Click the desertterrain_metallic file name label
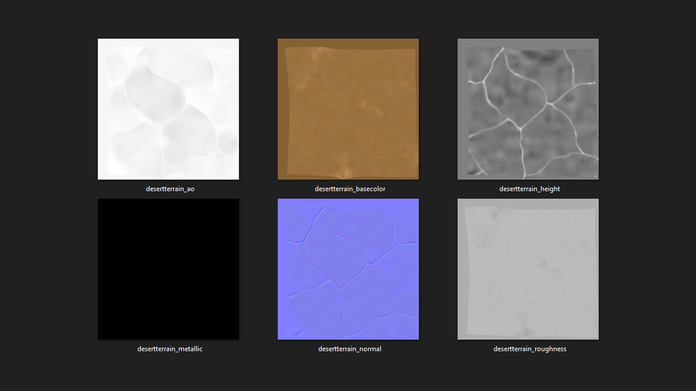The width and height of the screenshot is (696, 391). pyautogui.click(x=170, y=349)
